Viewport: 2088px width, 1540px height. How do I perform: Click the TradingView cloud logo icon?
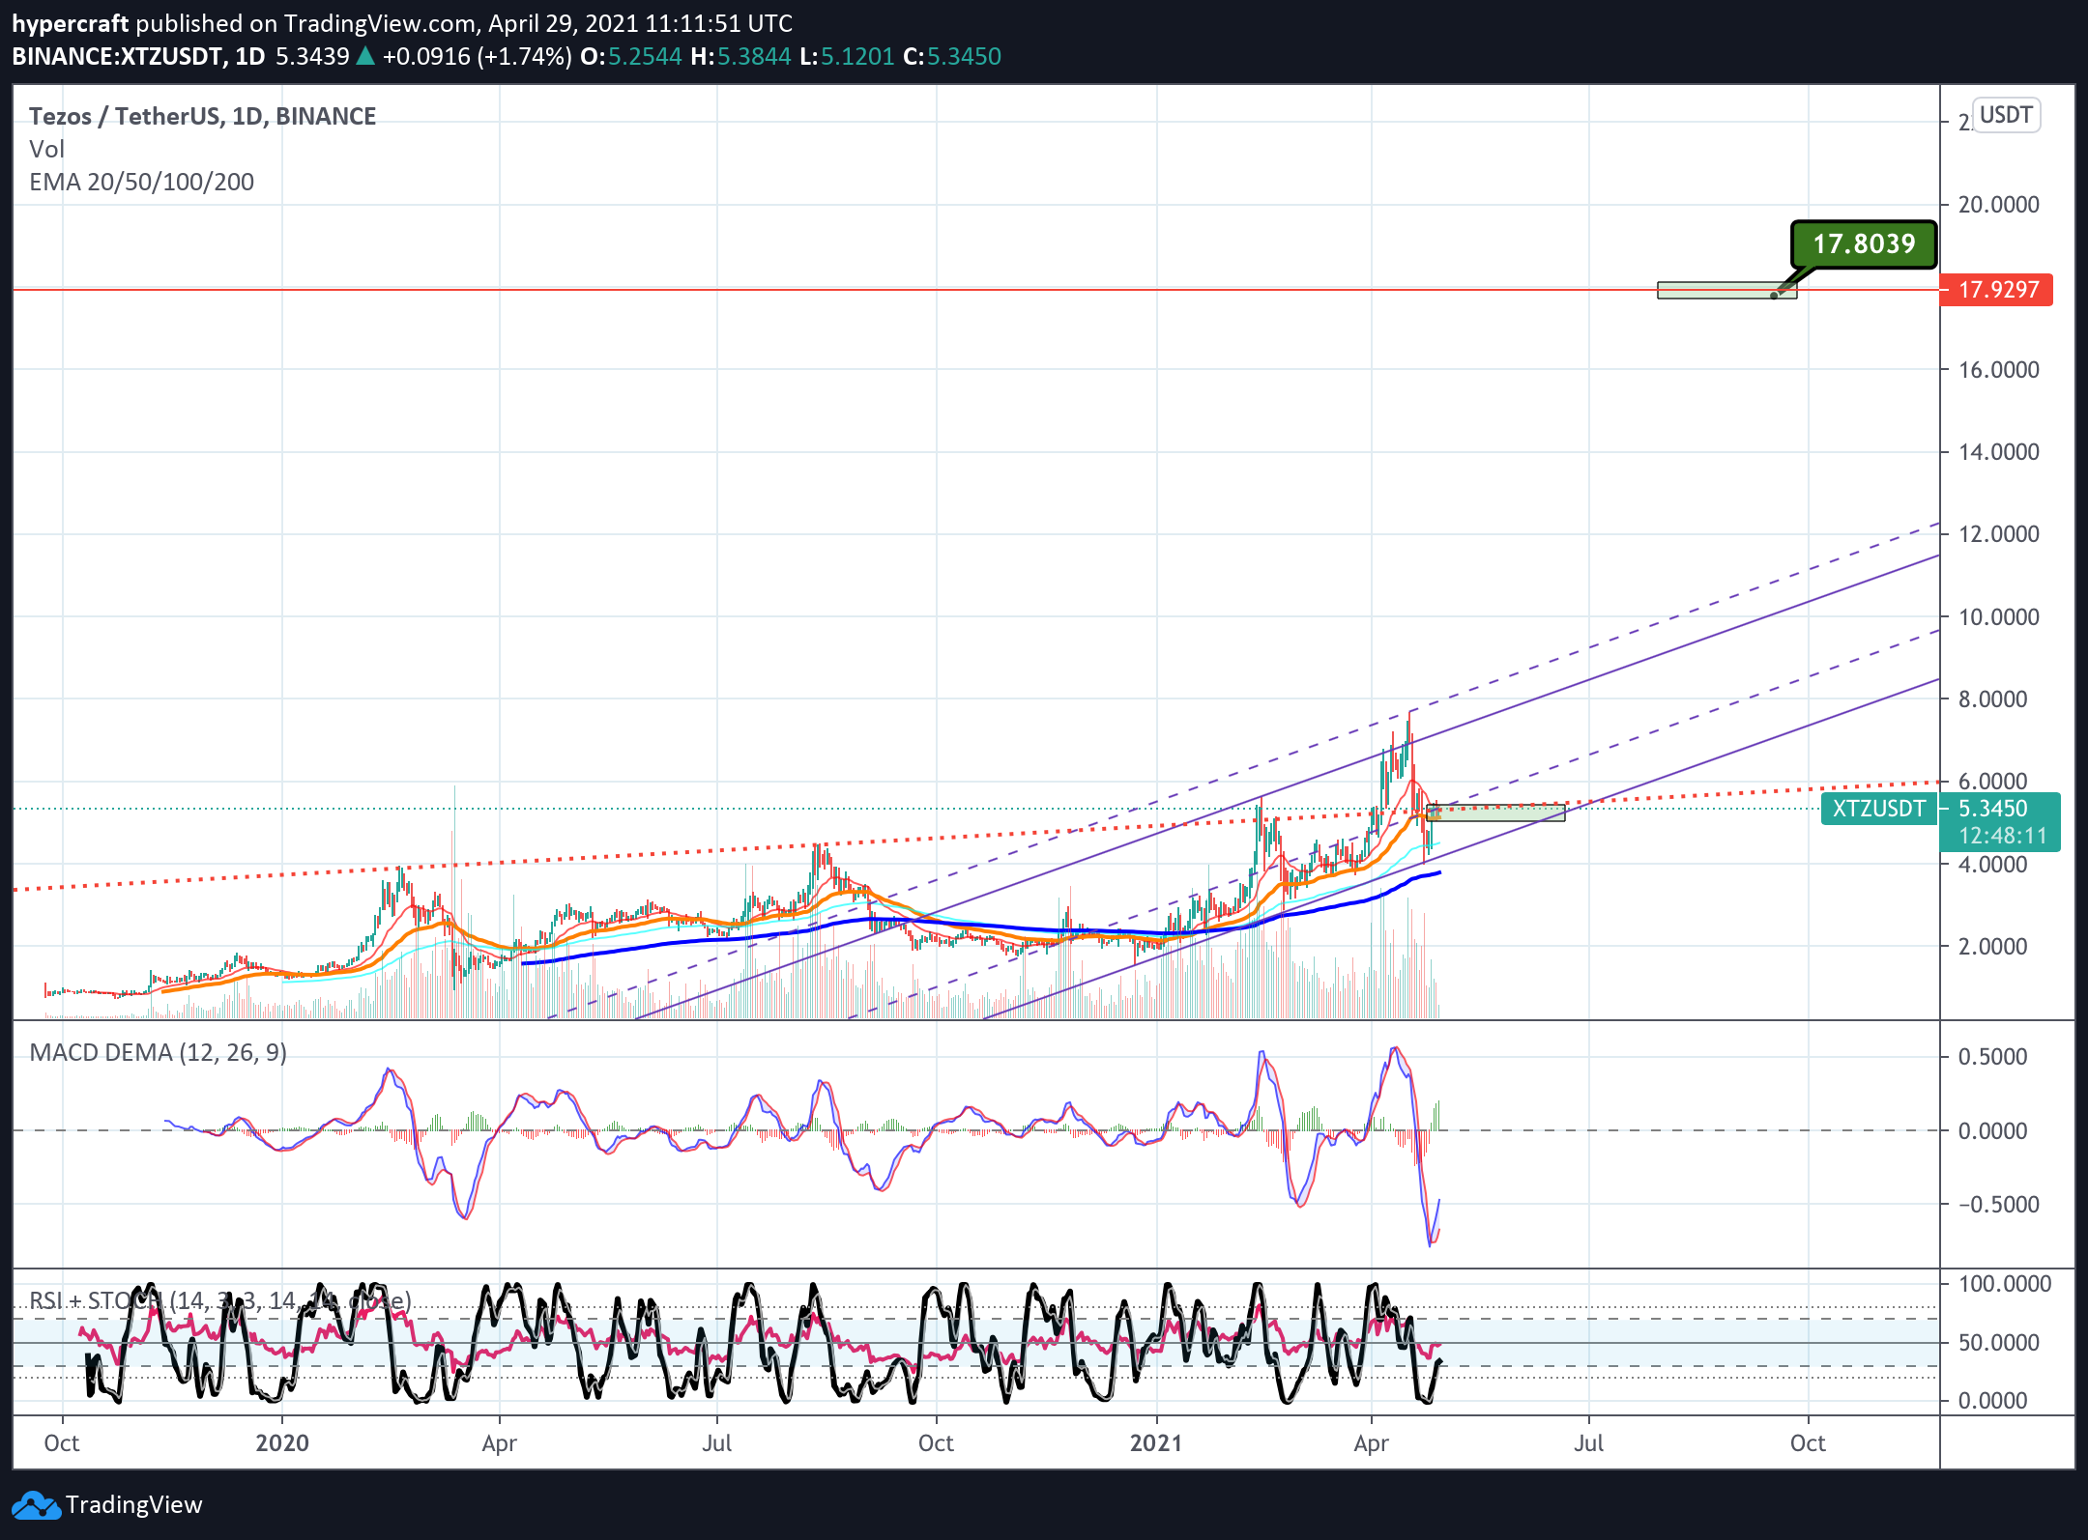click(x=35, y=1505)
